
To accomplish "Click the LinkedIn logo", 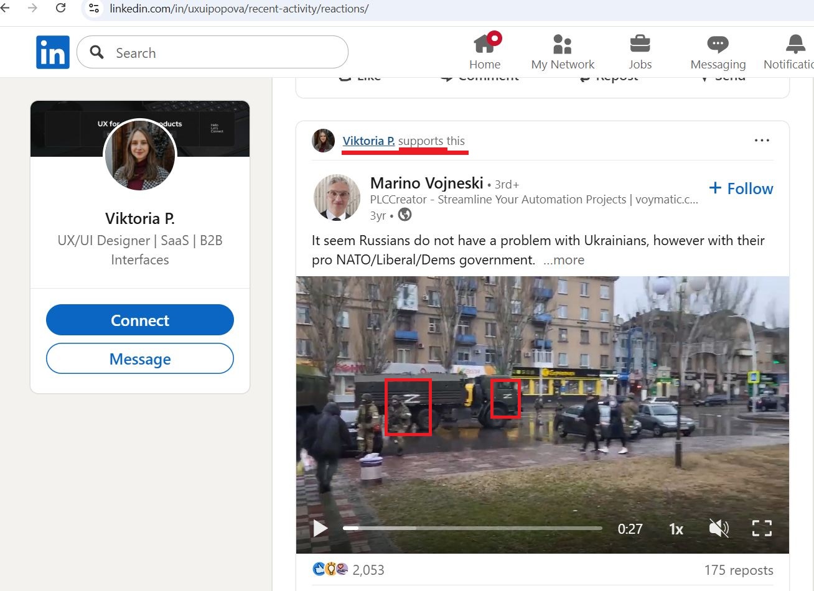I will click(x=52, y=52).
